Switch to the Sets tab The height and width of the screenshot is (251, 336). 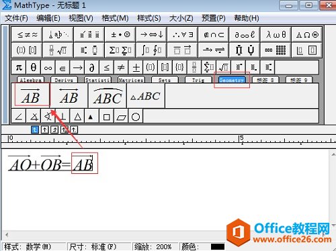[165, 80]
